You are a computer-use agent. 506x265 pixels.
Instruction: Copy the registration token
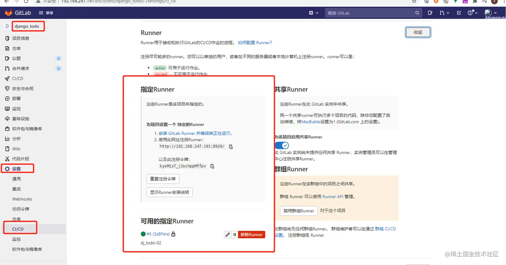(212, 166)
